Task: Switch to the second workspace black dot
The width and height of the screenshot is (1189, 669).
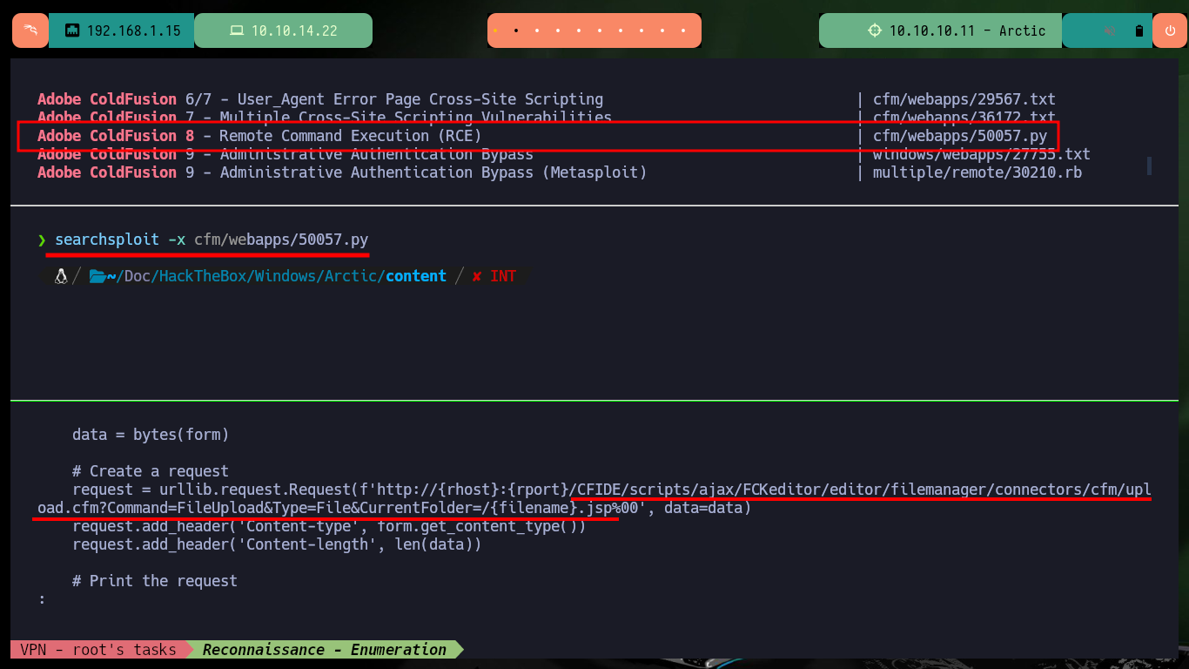Action: click(516, 30)
